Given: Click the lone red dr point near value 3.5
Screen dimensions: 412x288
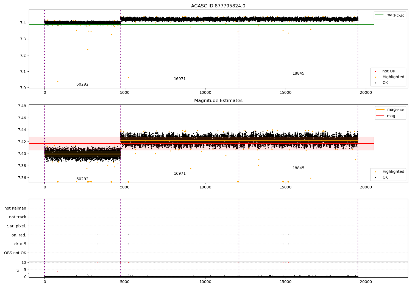Looking at the screenshot, I should point(58,272).
